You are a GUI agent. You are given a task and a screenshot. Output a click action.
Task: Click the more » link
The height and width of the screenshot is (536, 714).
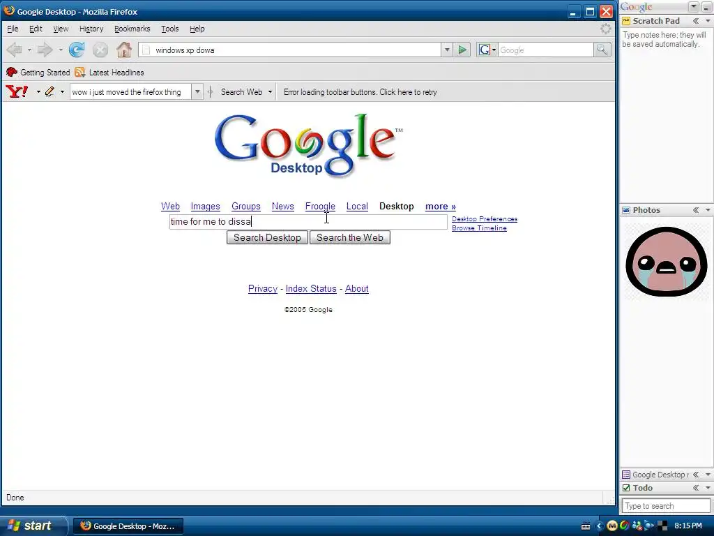click(441, 207)
